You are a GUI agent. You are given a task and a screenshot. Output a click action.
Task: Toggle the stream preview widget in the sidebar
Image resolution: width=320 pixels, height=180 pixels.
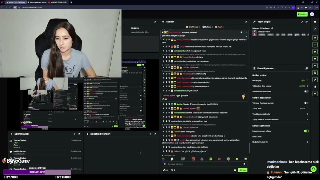pyautogui.click(x=315, y=38)
